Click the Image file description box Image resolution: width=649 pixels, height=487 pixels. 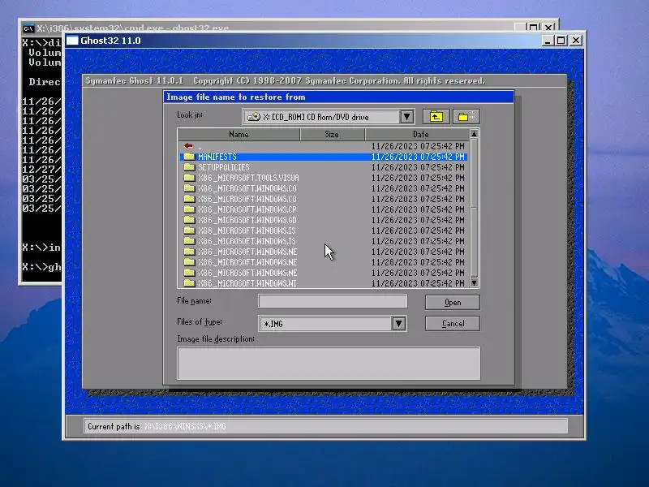[329, 363]
